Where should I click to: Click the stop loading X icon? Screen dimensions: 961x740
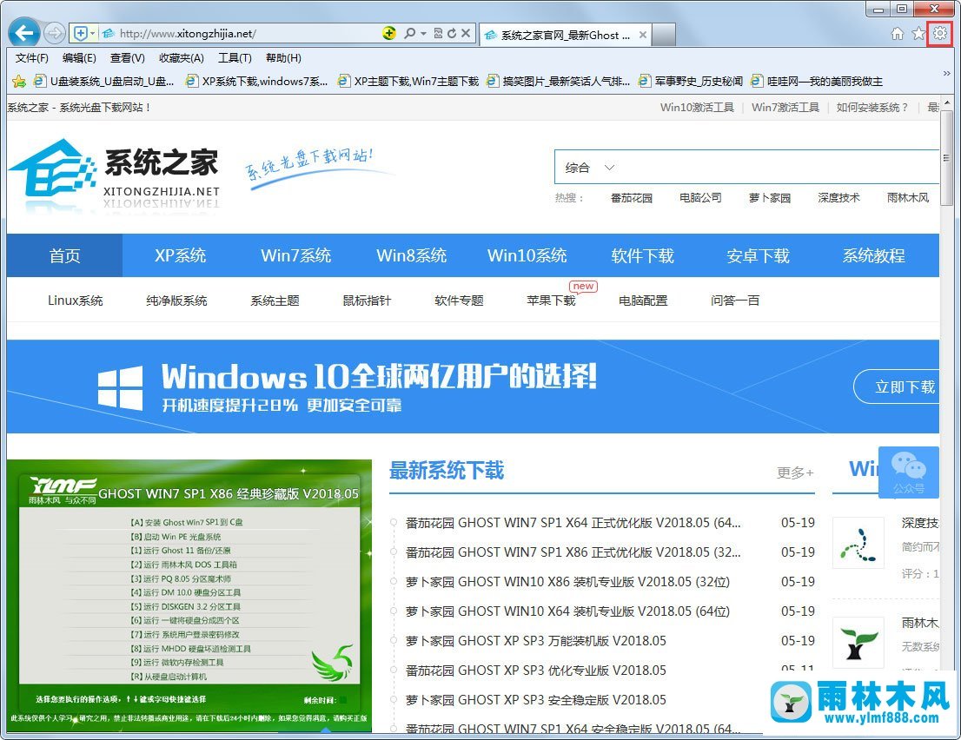point(466,33)
